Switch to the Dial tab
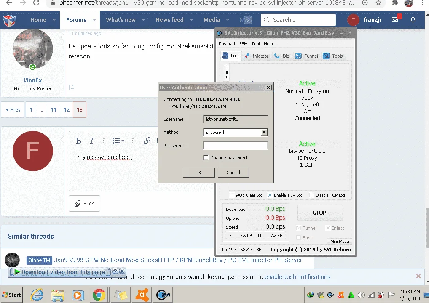The height and width of the screenshot is (303, 429). pyautogui.click(x=282, y=56)
